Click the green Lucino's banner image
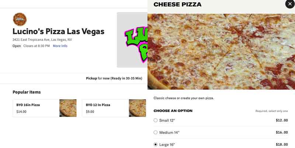 132,40
